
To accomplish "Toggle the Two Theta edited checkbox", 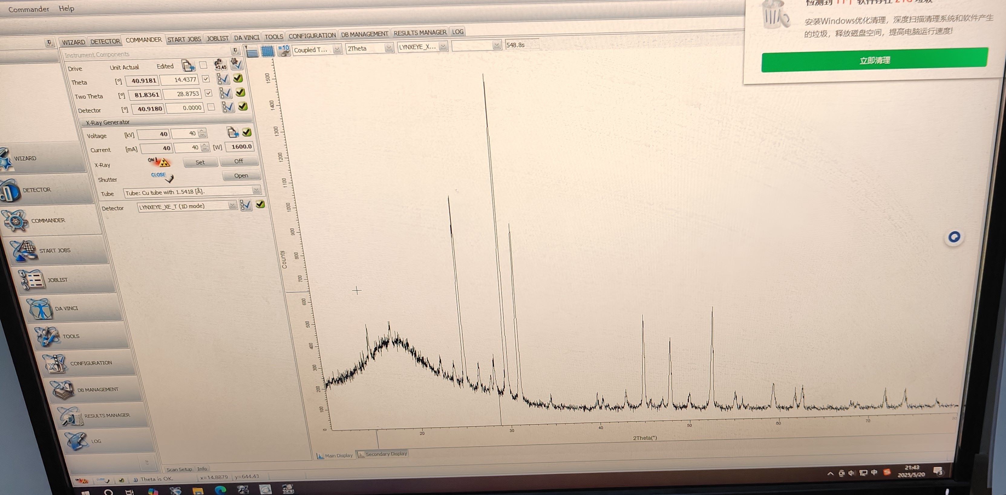I will tap(208, 93).
